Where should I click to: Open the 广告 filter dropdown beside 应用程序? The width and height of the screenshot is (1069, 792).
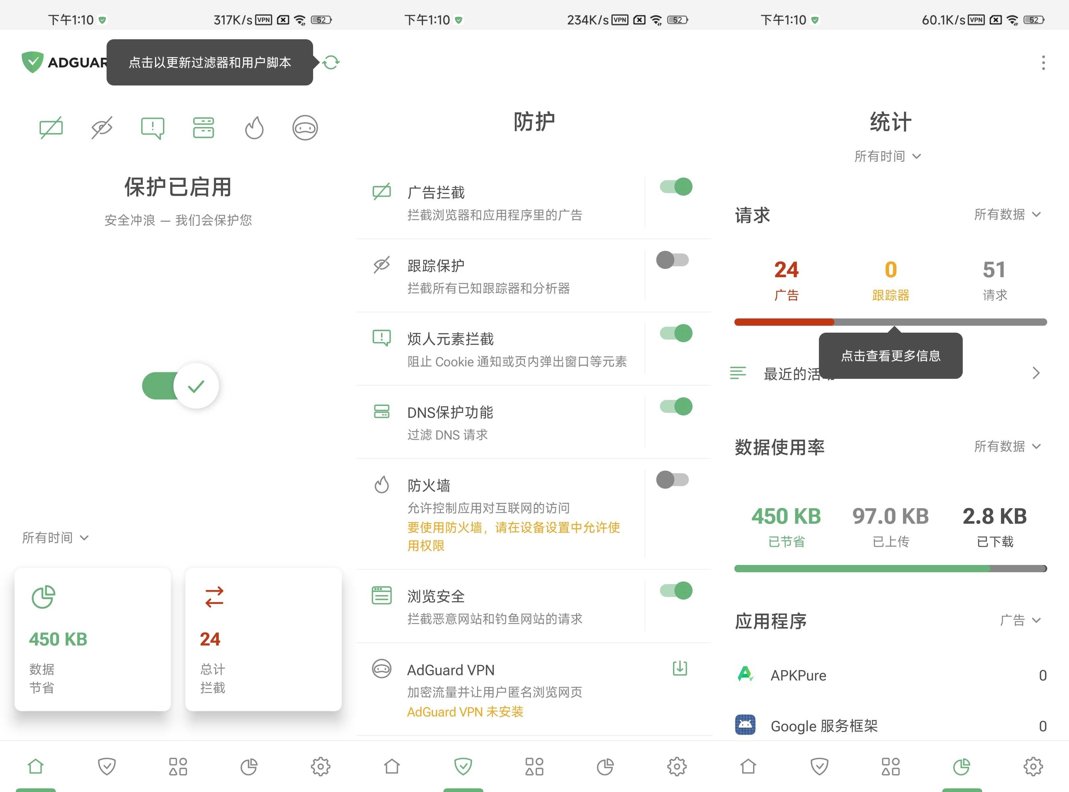(1021, 620)
